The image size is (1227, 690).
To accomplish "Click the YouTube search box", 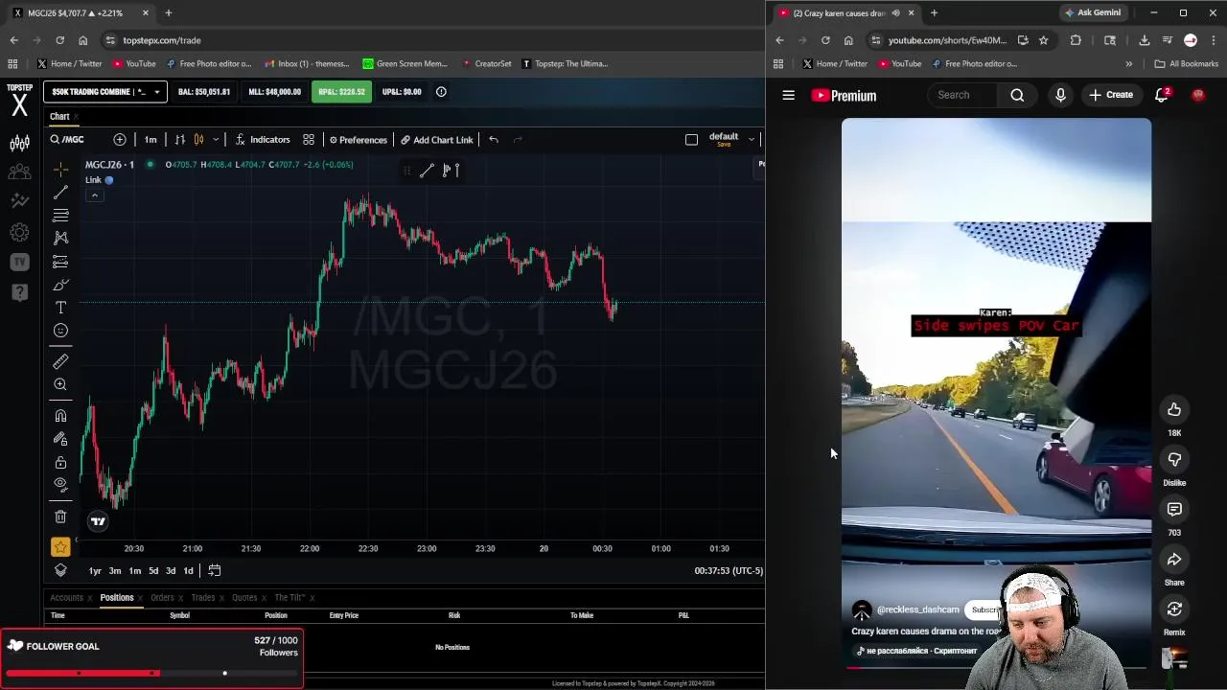I will tap(963, 95).
